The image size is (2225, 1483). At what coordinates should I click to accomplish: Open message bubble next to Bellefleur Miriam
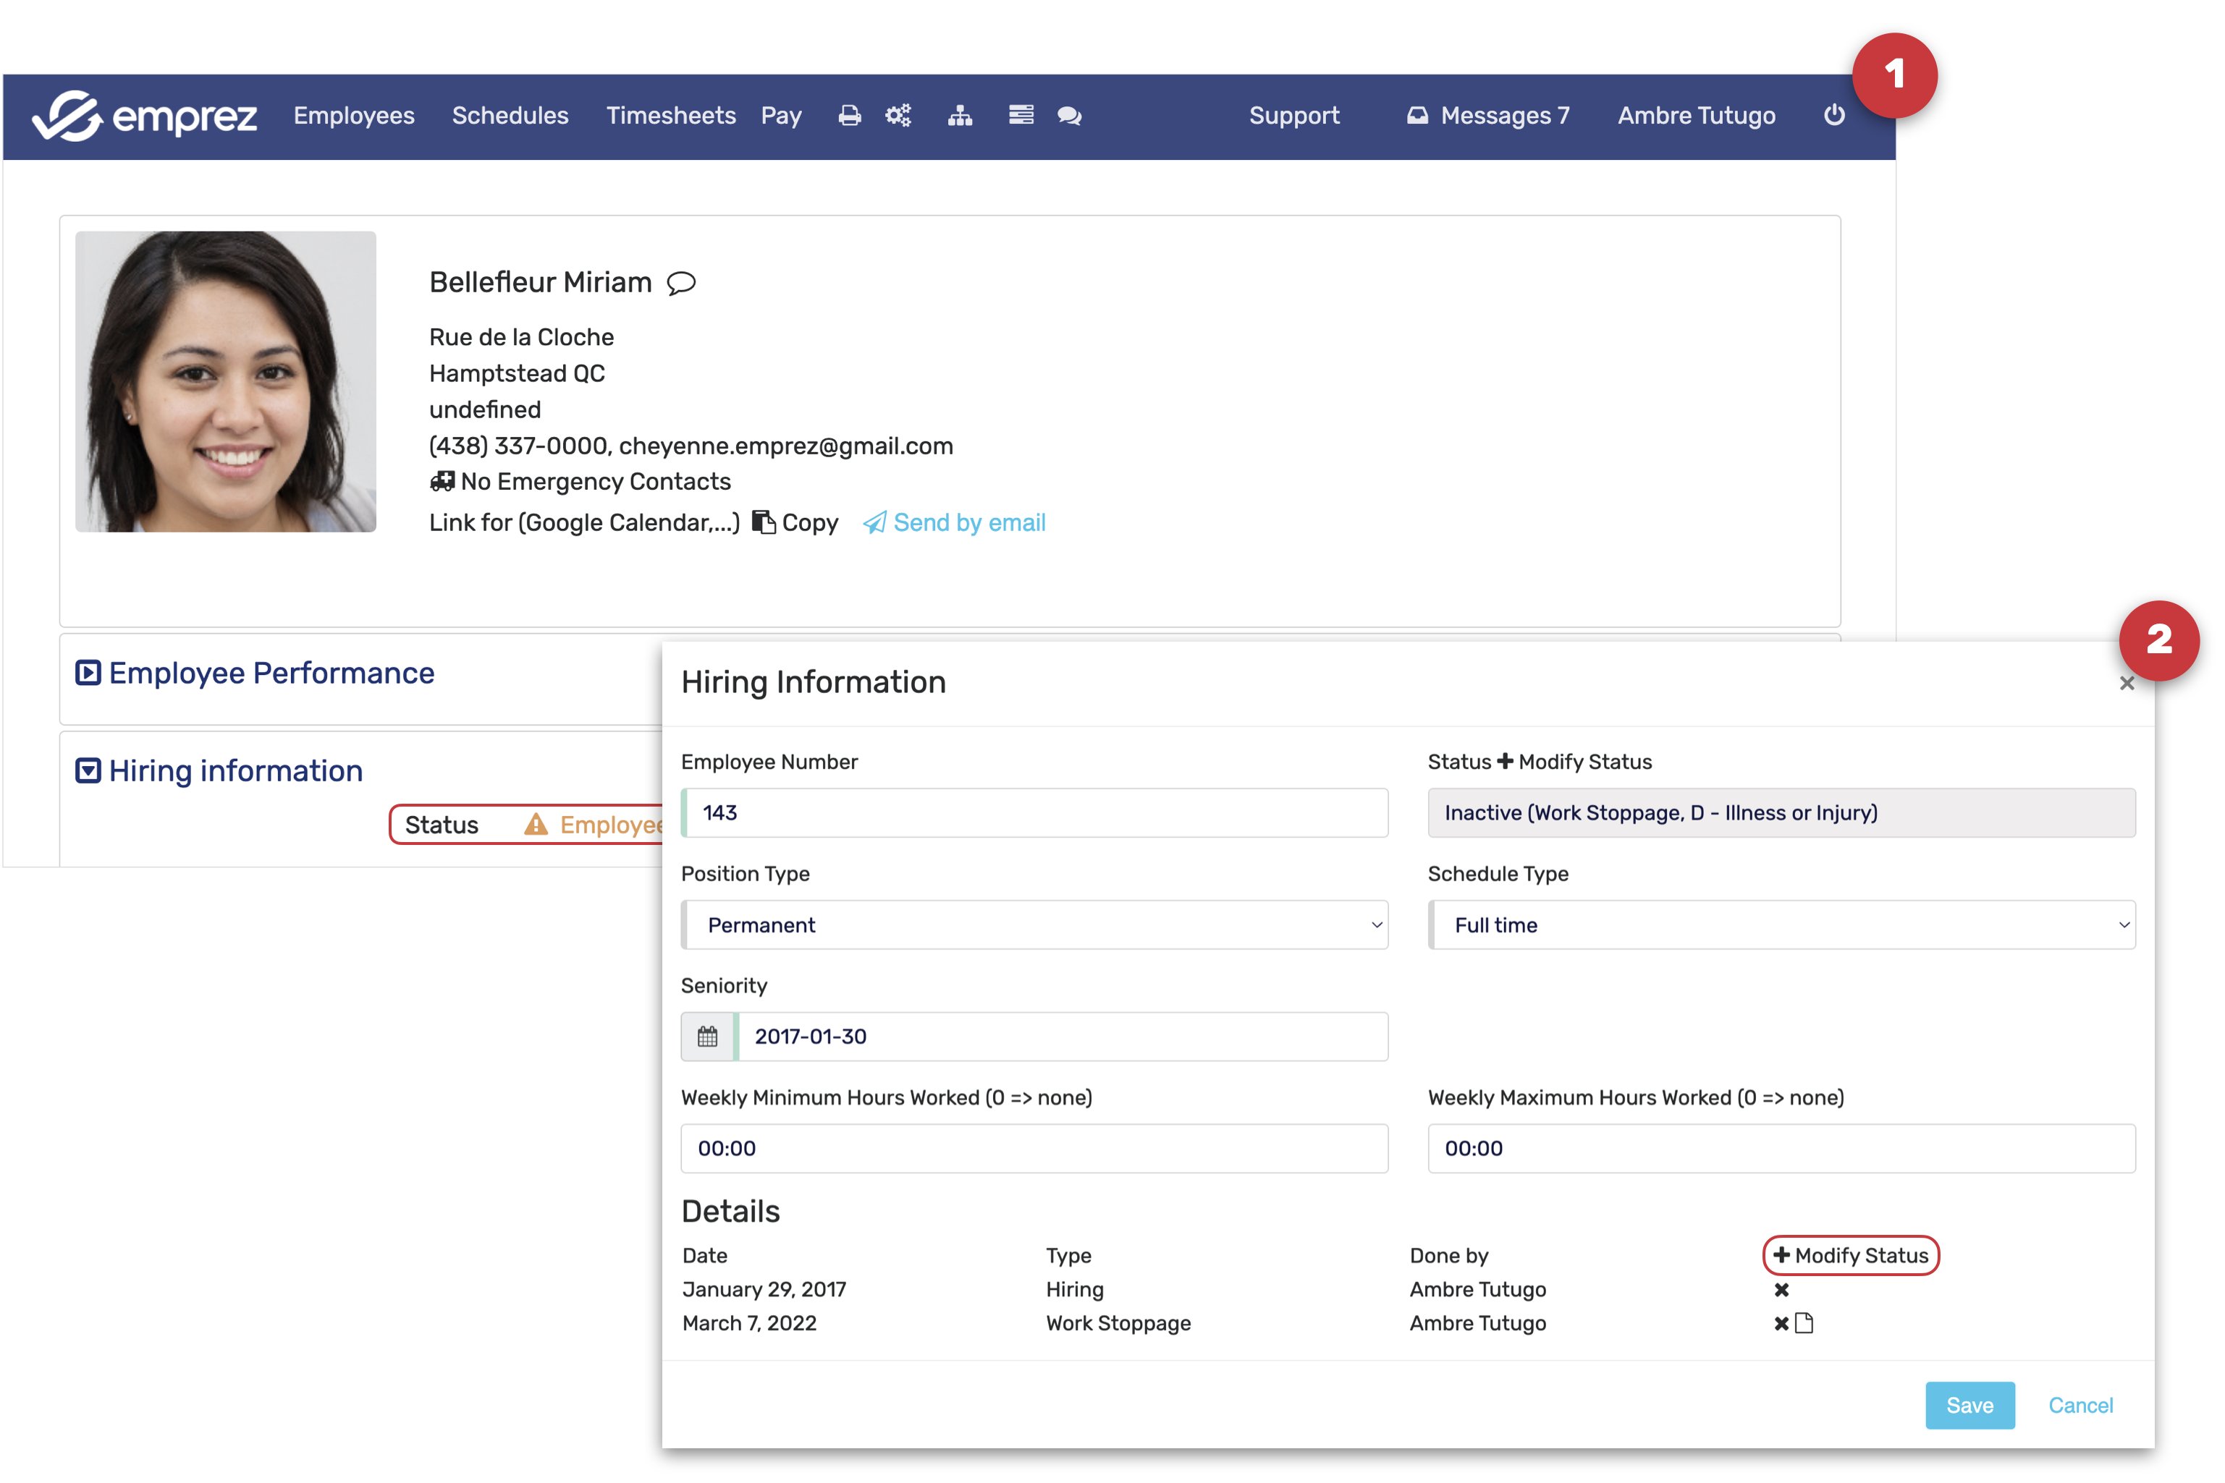[681, 283]
